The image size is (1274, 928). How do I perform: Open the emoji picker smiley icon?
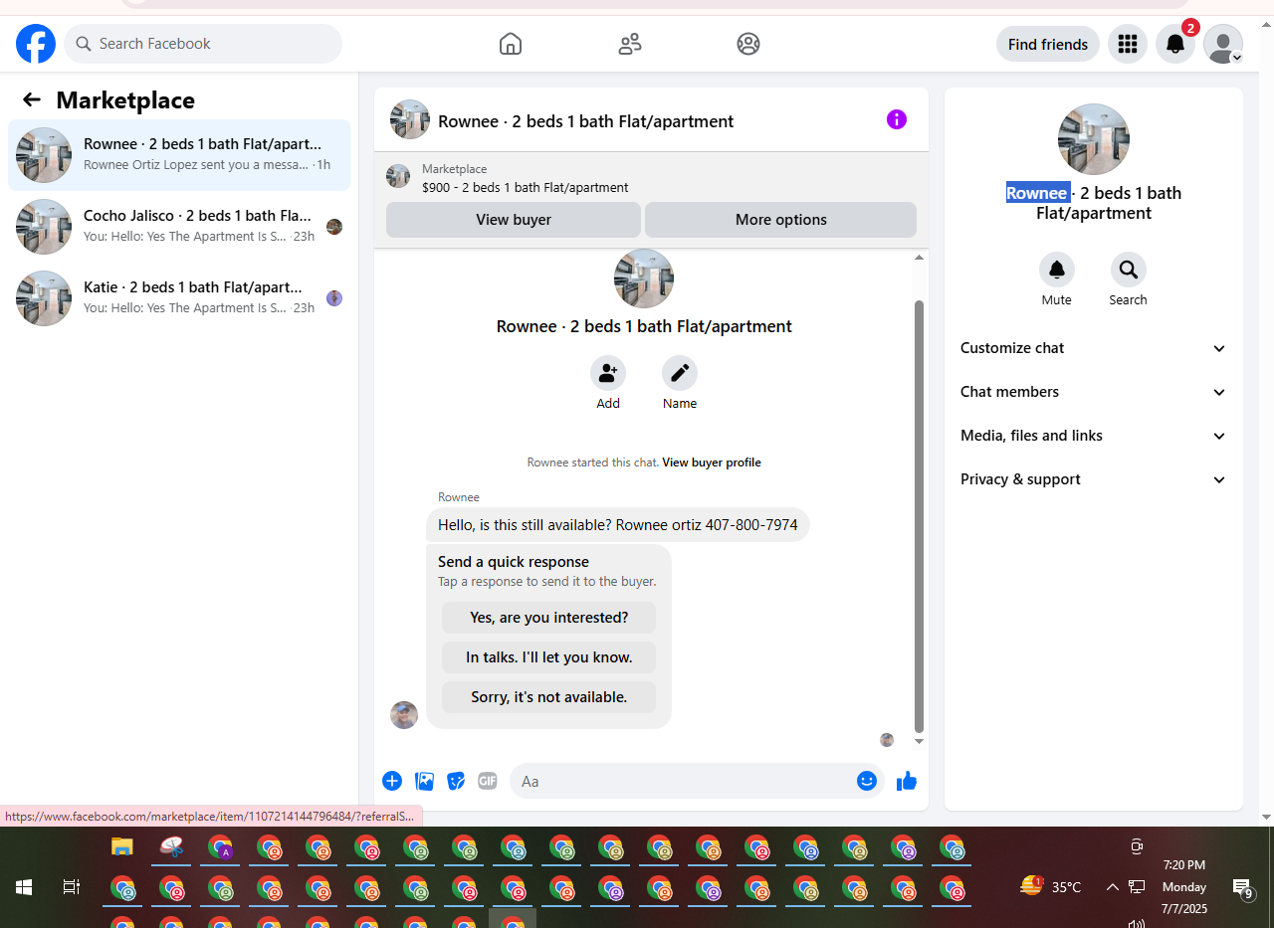pos(866,781)
